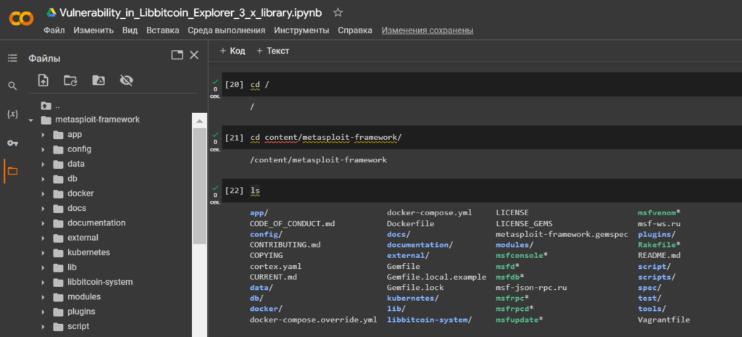742x337 pixels.
Task: Open the Вставка menu
Action: (163, 30)
